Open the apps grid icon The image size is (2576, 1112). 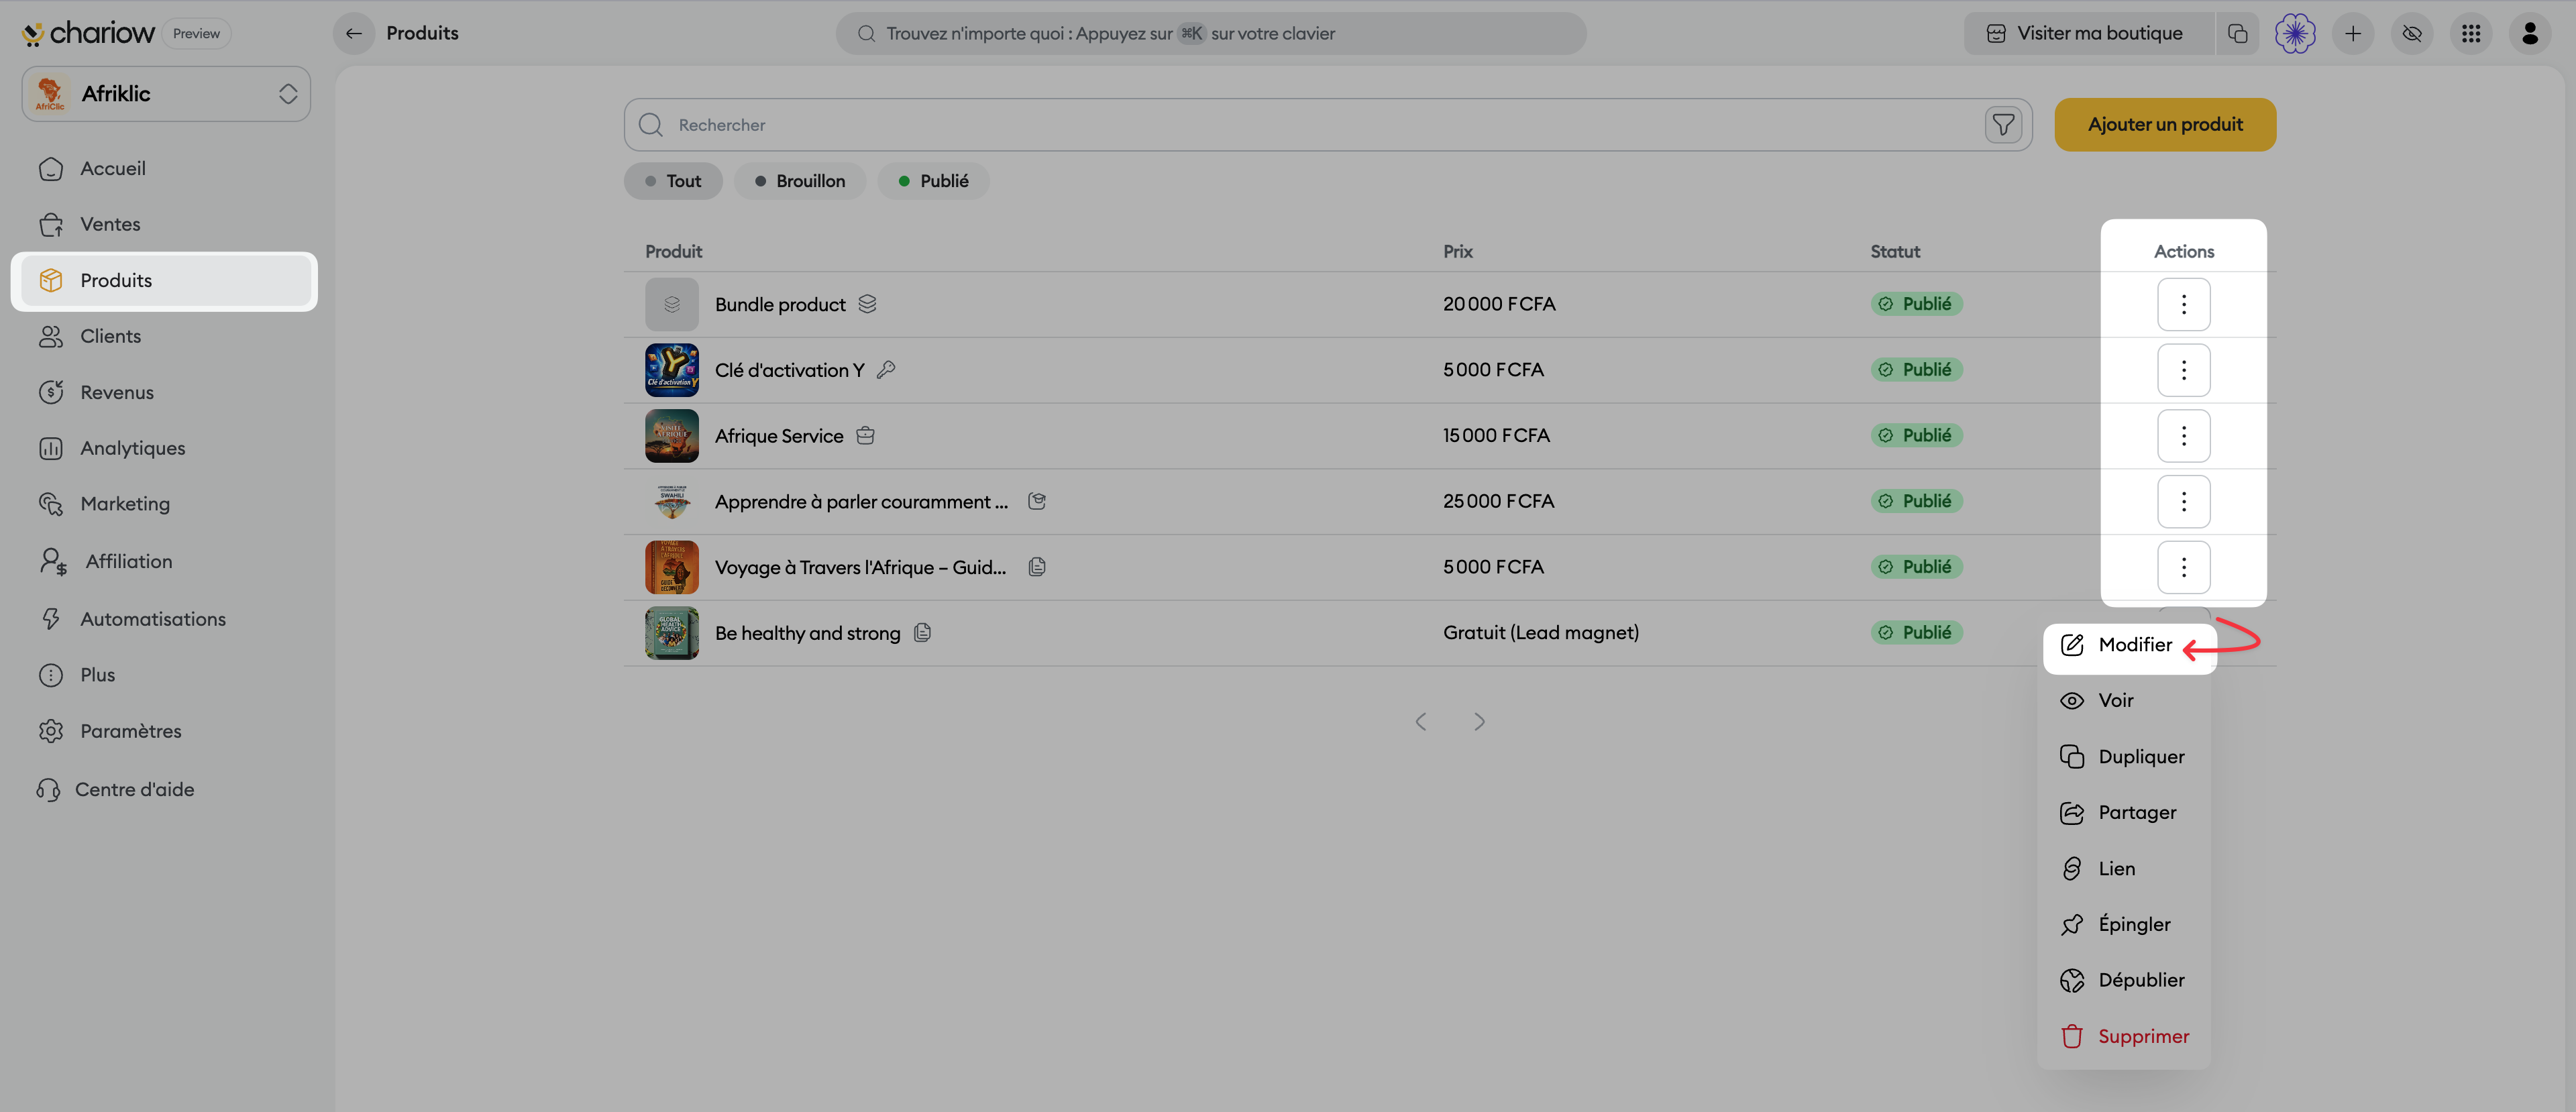[2471, 33]
